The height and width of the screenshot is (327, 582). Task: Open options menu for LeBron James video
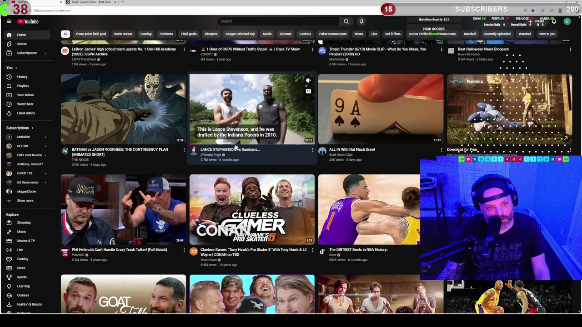(184, 50)
